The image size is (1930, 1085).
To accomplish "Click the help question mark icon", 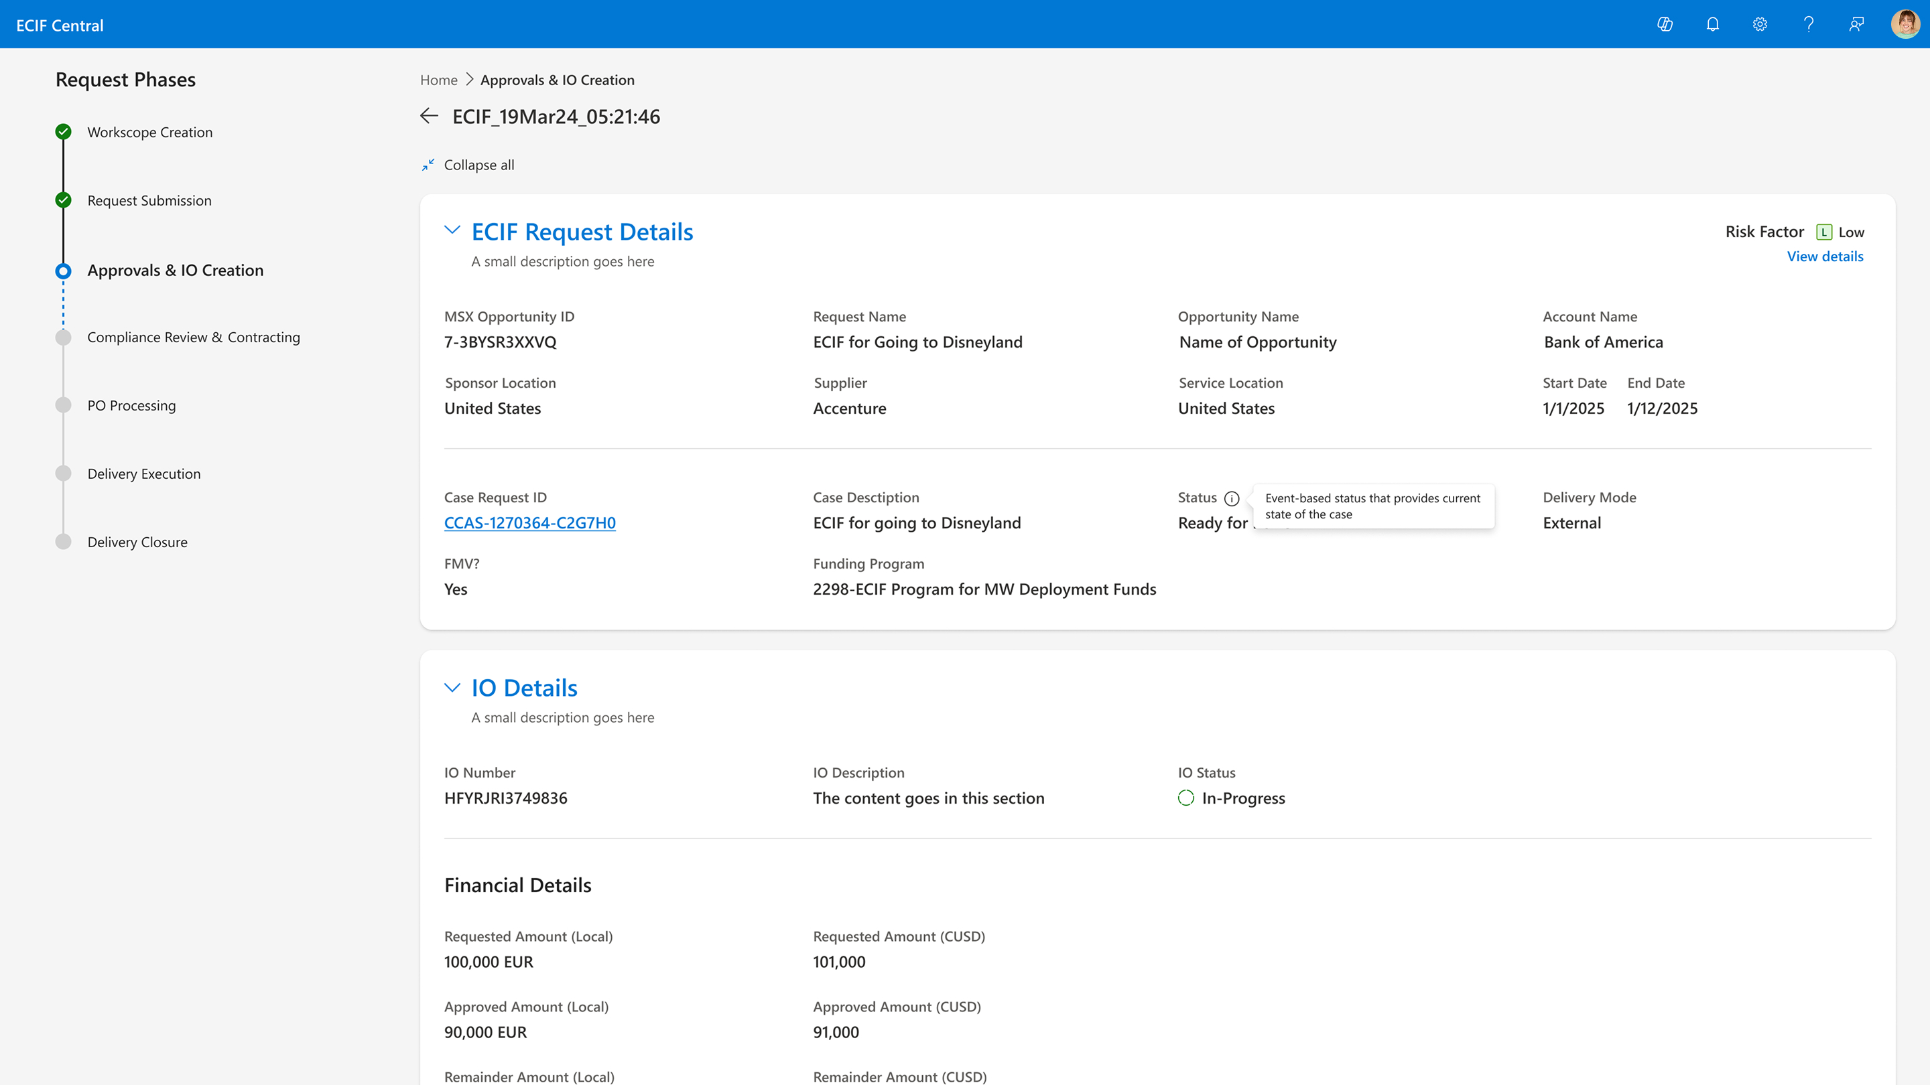I will pyautogui.click(x=1809, y=24).
